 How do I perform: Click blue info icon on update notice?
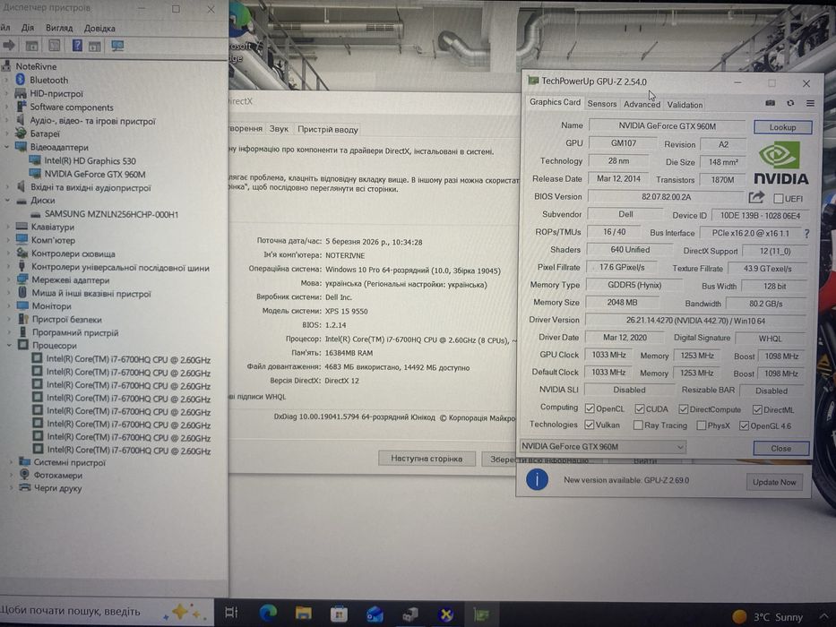pyautogui.click(x=537, y=479)
